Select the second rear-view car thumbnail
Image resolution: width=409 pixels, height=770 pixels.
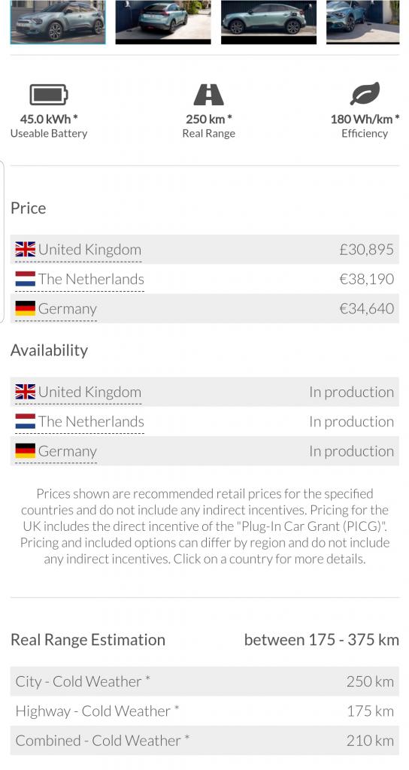163,22
